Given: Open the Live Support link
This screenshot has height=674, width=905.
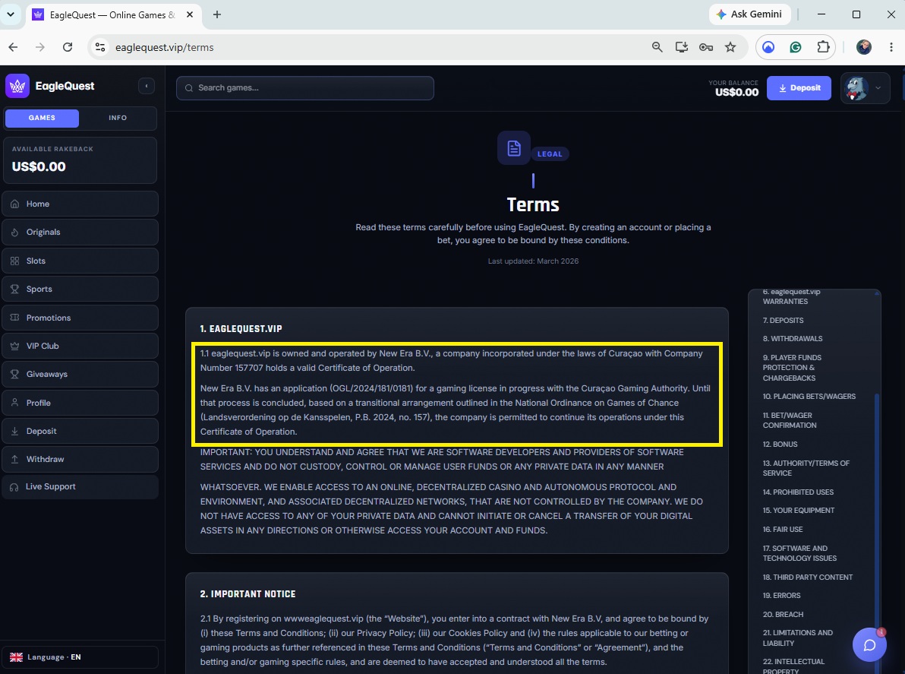Looking at the screenshot, I should (80, 487).
